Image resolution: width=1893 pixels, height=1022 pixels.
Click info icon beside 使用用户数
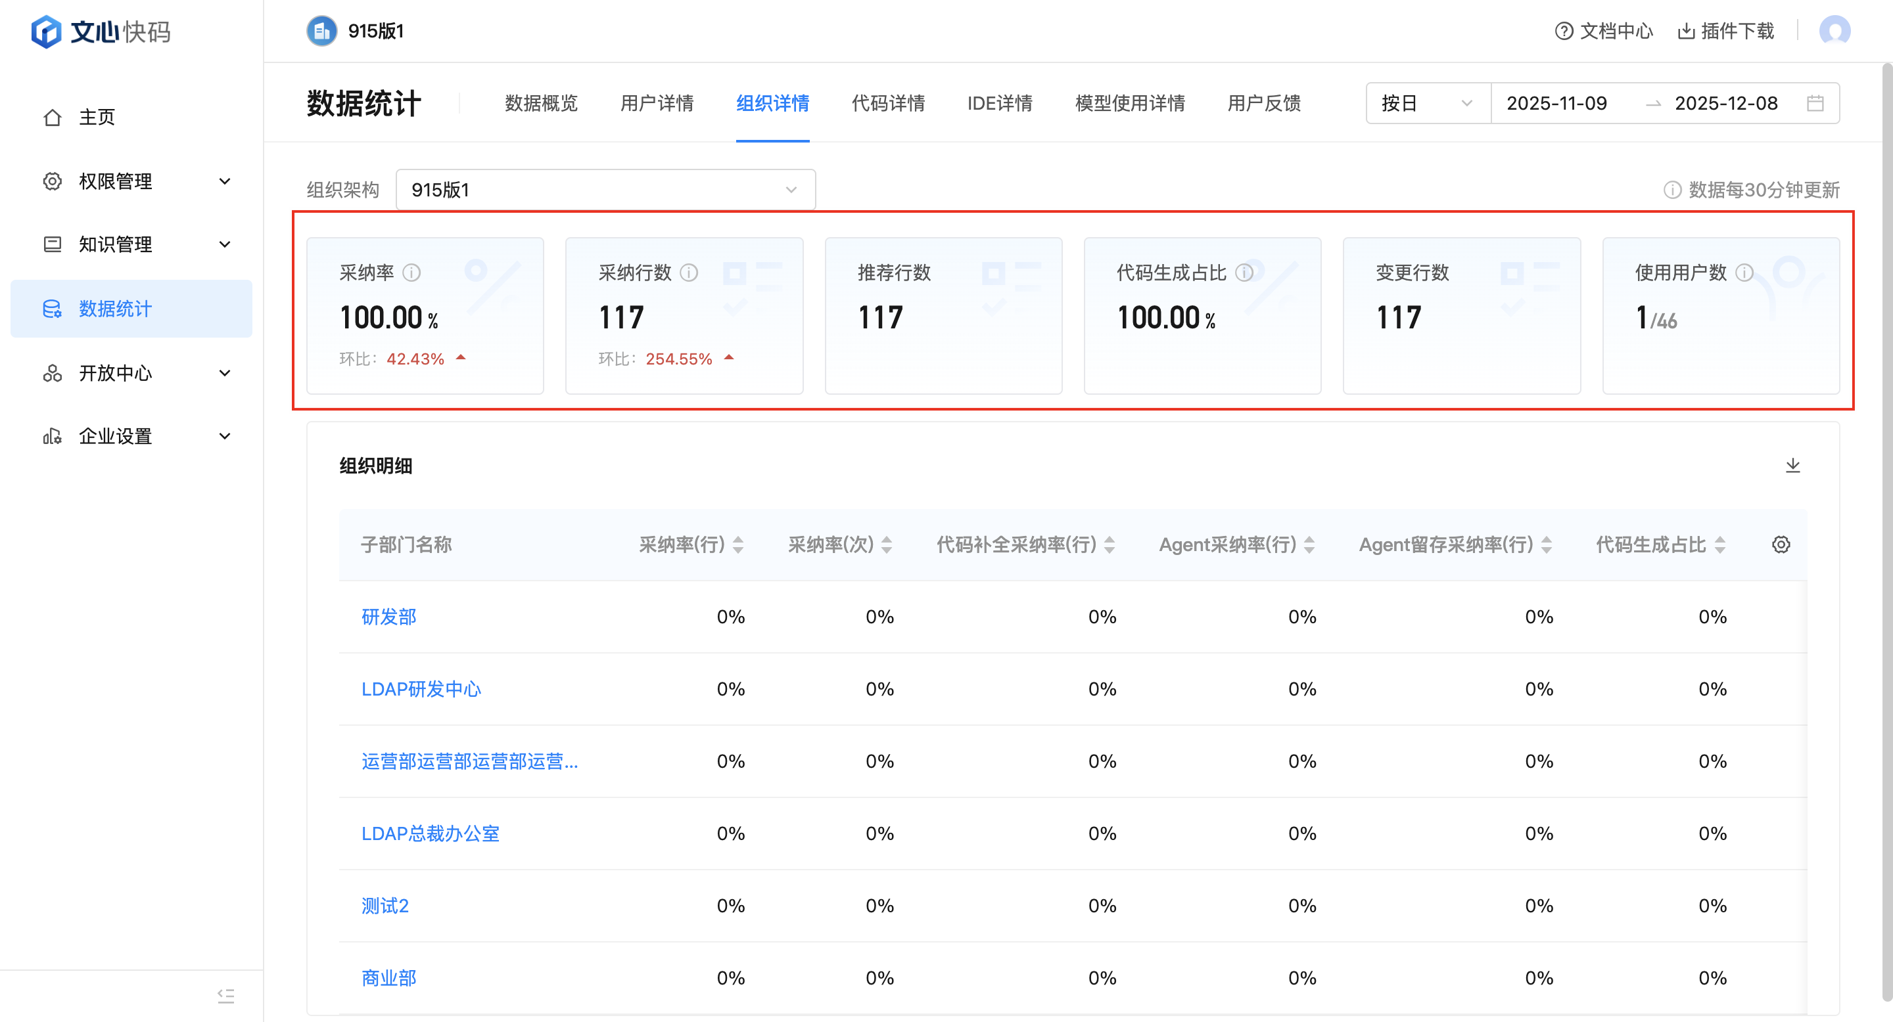(x=1744, y=273)
